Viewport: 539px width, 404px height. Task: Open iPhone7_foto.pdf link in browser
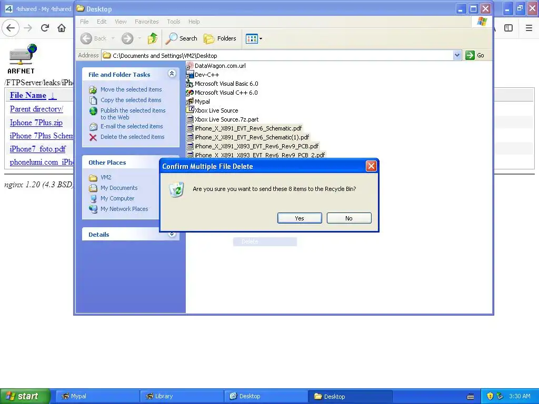click(x=38, y=149)
